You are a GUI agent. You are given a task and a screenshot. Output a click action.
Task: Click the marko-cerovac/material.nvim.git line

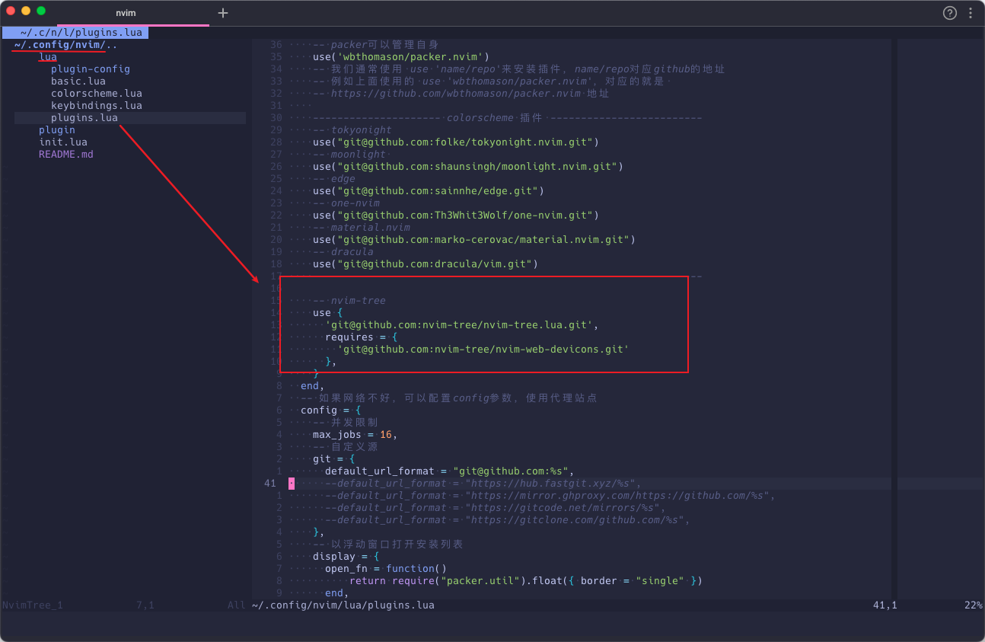pyautogui.click(x=474, y=240)
